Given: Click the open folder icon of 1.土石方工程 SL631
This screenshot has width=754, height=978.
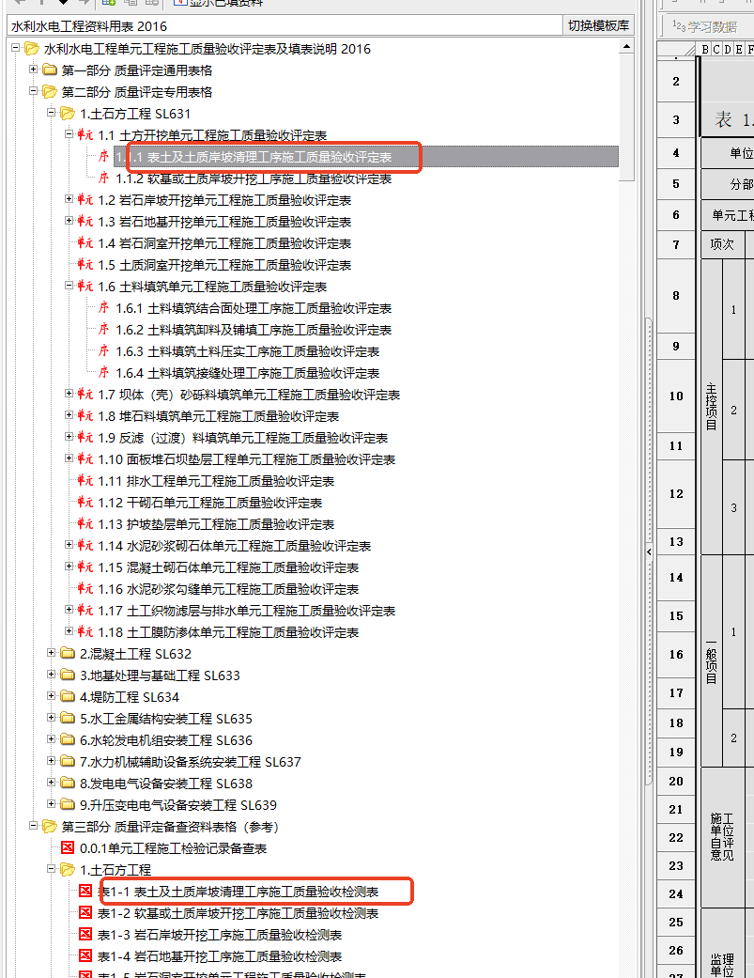Looking at the screenshot, I should pyautogui.click(x=68, y=114).
